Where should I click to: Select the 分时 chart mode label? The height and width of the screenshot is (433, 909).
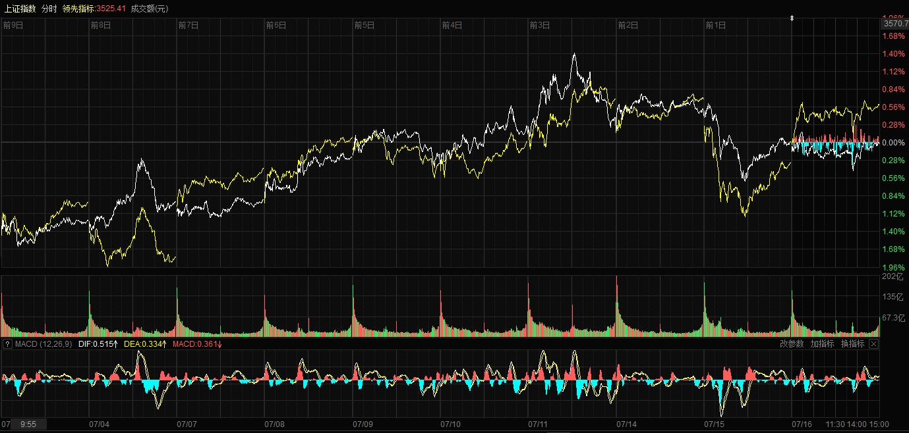click(49, 9)
